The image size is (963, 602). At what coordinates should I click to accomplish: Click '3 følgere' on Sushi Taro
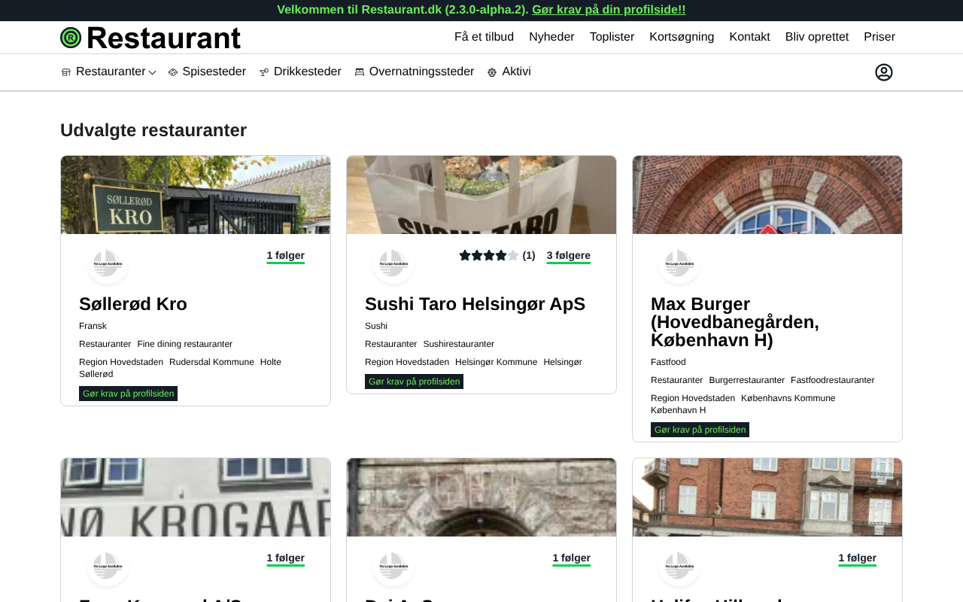[x=569, y=256]
